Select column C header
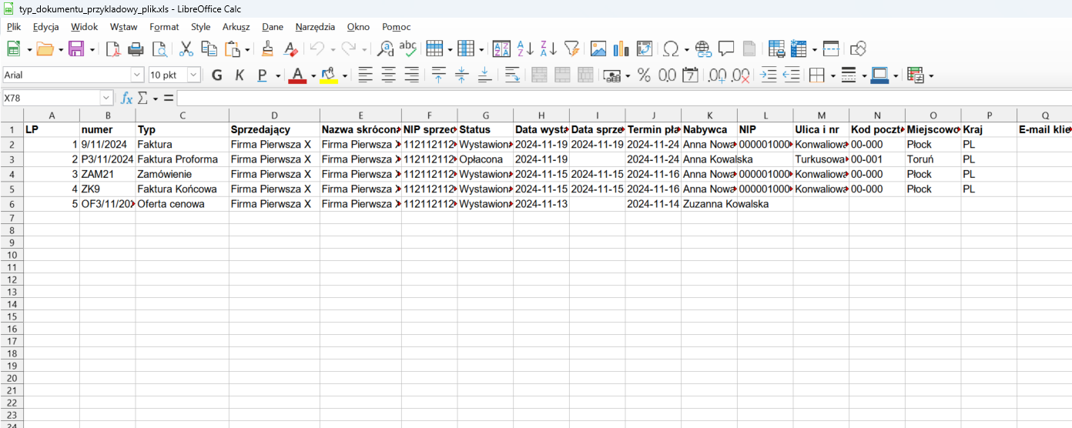This screenshot has height=428, width=1072. [183, 115]
